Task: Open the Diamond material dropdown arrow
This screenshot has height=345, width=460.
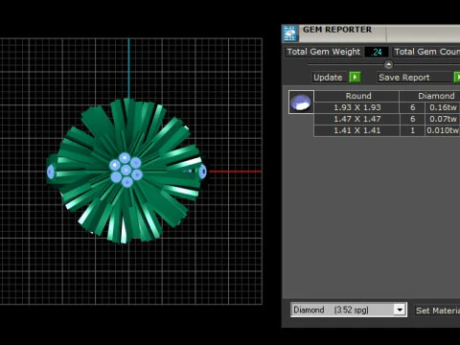Action: (x=400, y=310)
